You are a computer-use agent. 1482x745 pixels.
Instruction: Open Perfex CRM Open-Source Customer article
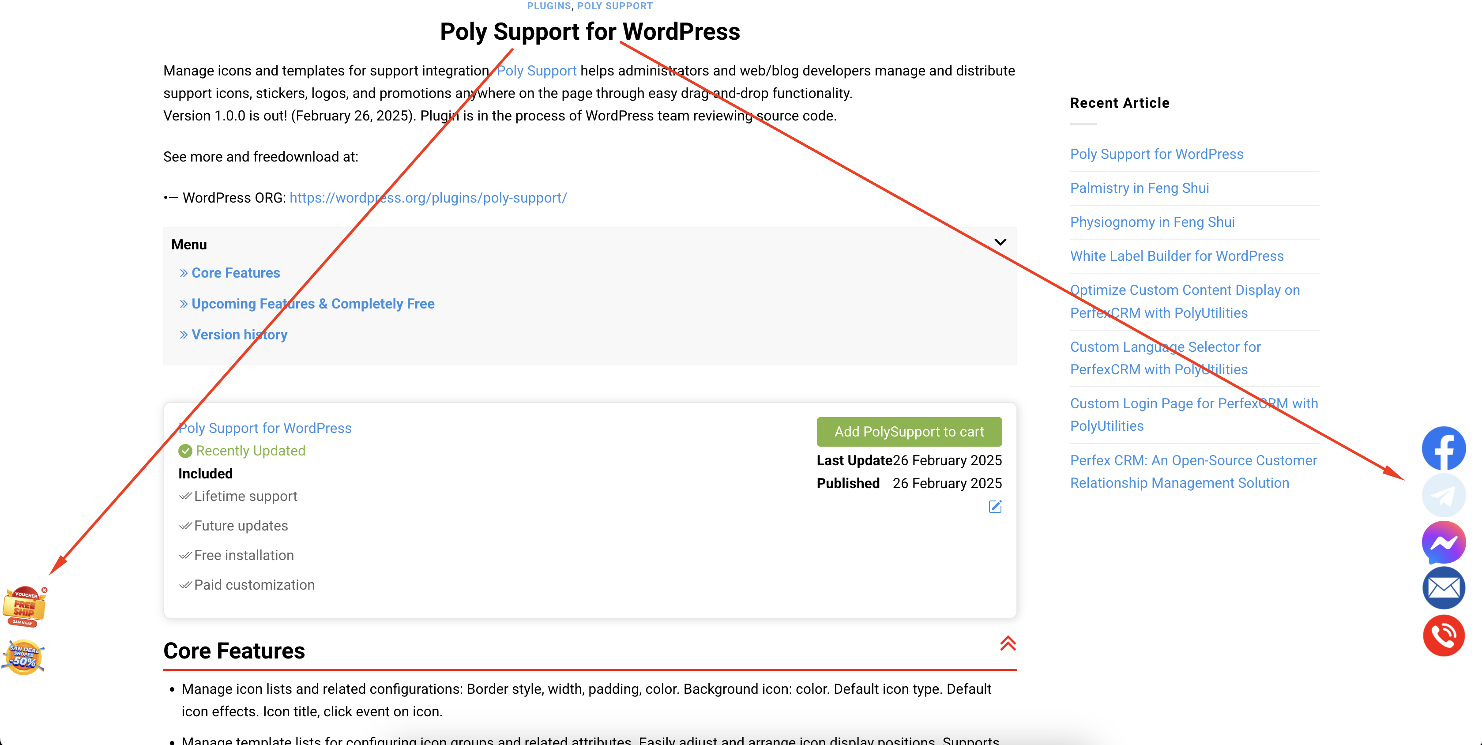[x=1193, y=472]
